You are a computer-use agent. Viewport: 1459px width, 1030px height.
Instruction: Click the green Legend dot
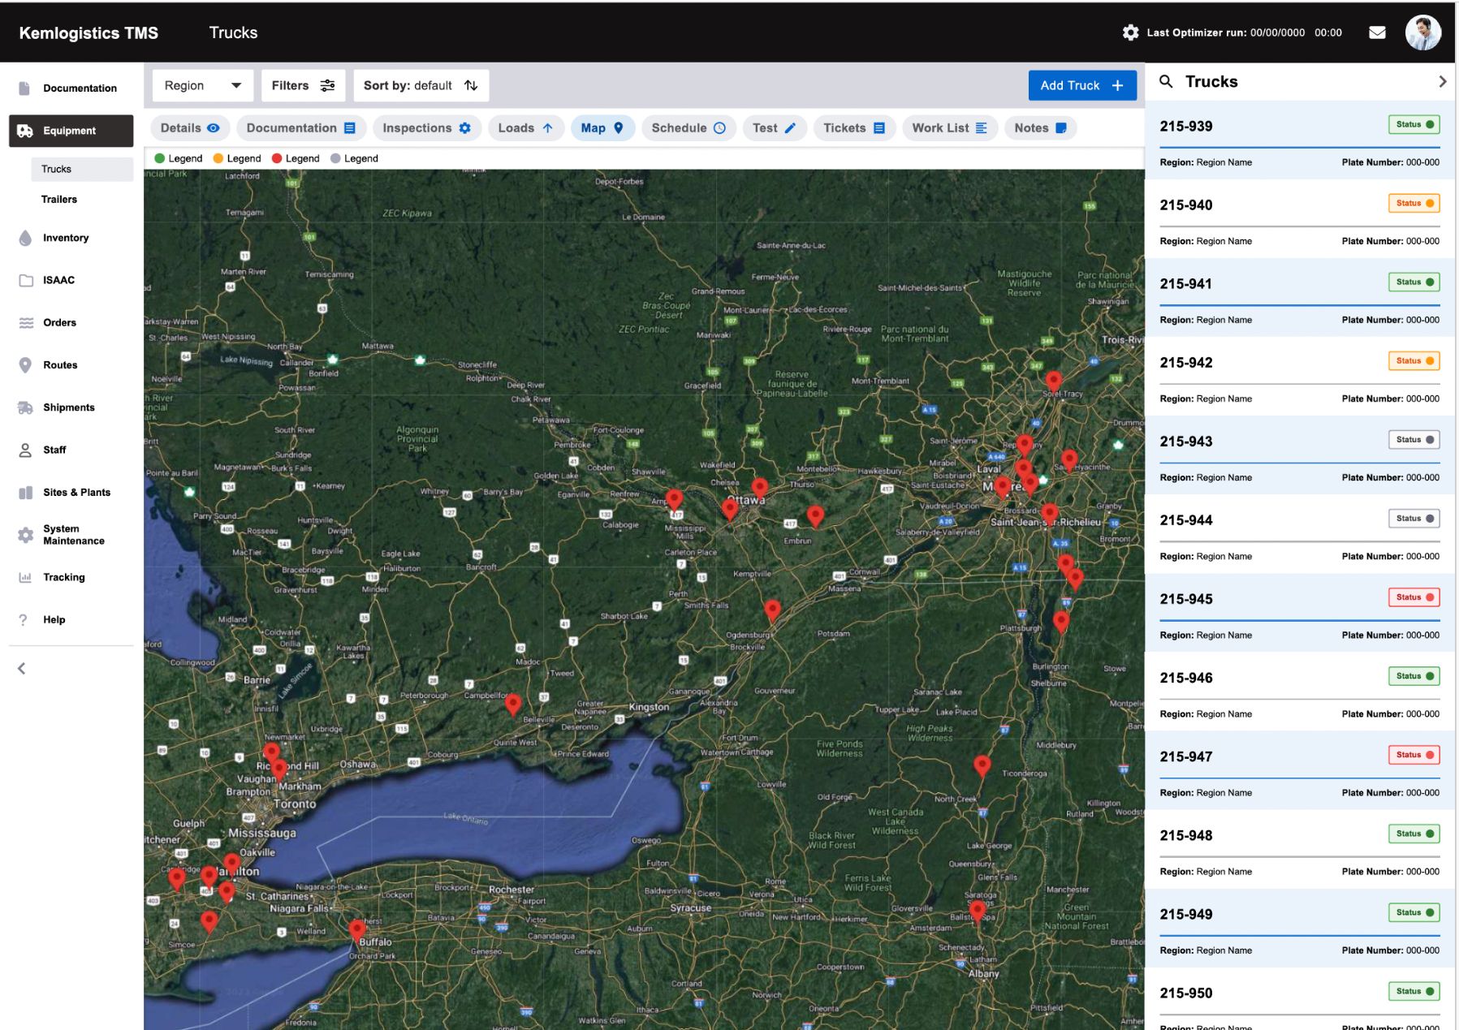(x=159, y=158)
